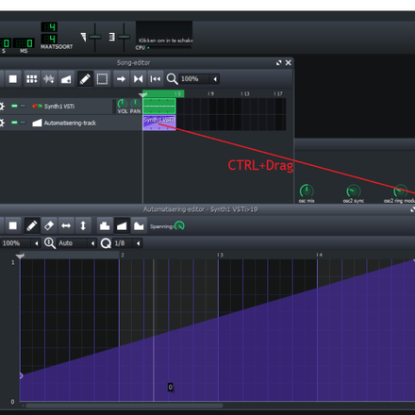The width and height of the screenshot is (415, 415).
Task: Open the Song-editor 100% zoom dropdown
Action: click(199, 79)
